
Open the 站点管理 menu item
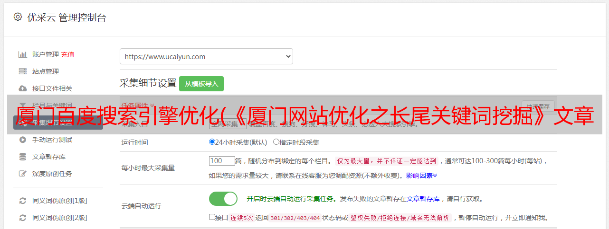pos(46,71)
